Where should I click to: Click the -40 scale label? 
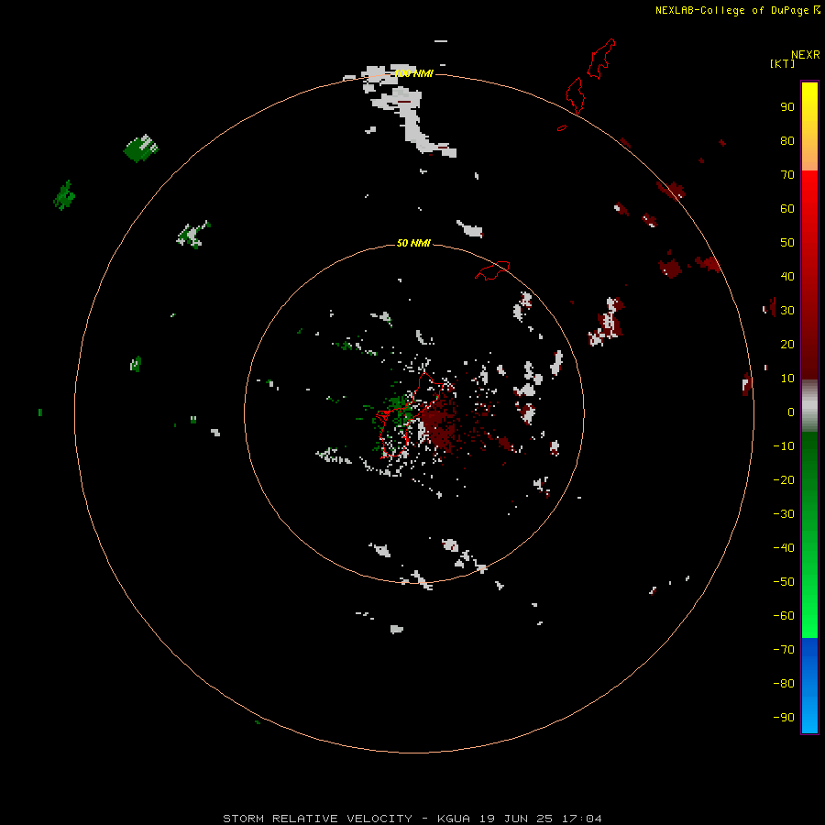(x=784, y=548)
